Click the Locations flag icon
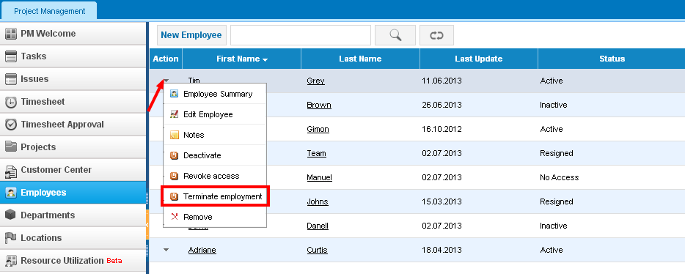Viewport: 685px width, 274px height. (11, 238)
